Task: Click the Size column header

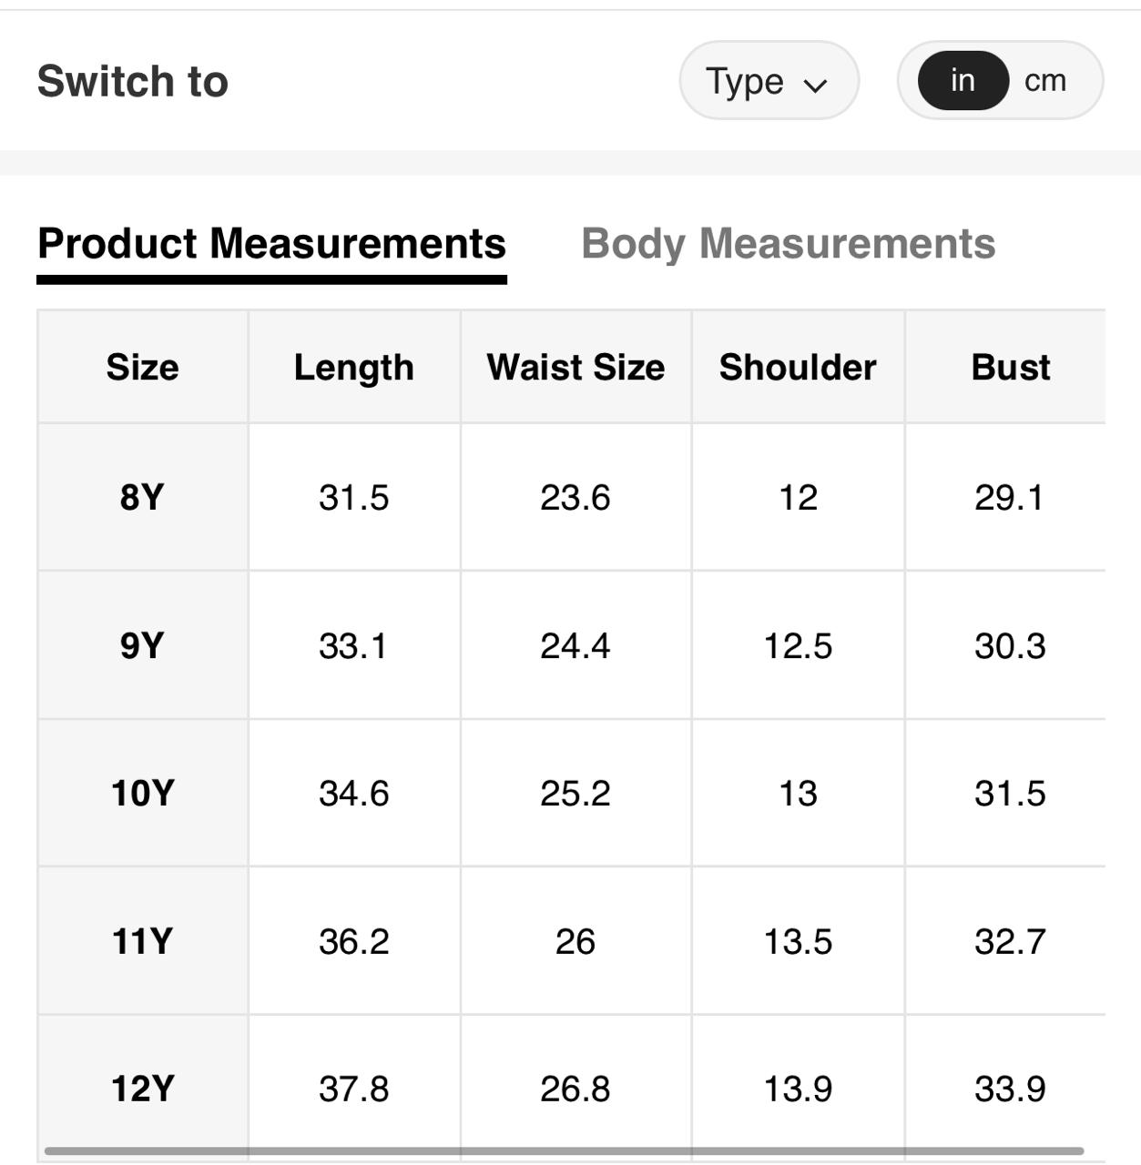Action: pyautogui.click(x=142, y=368)
